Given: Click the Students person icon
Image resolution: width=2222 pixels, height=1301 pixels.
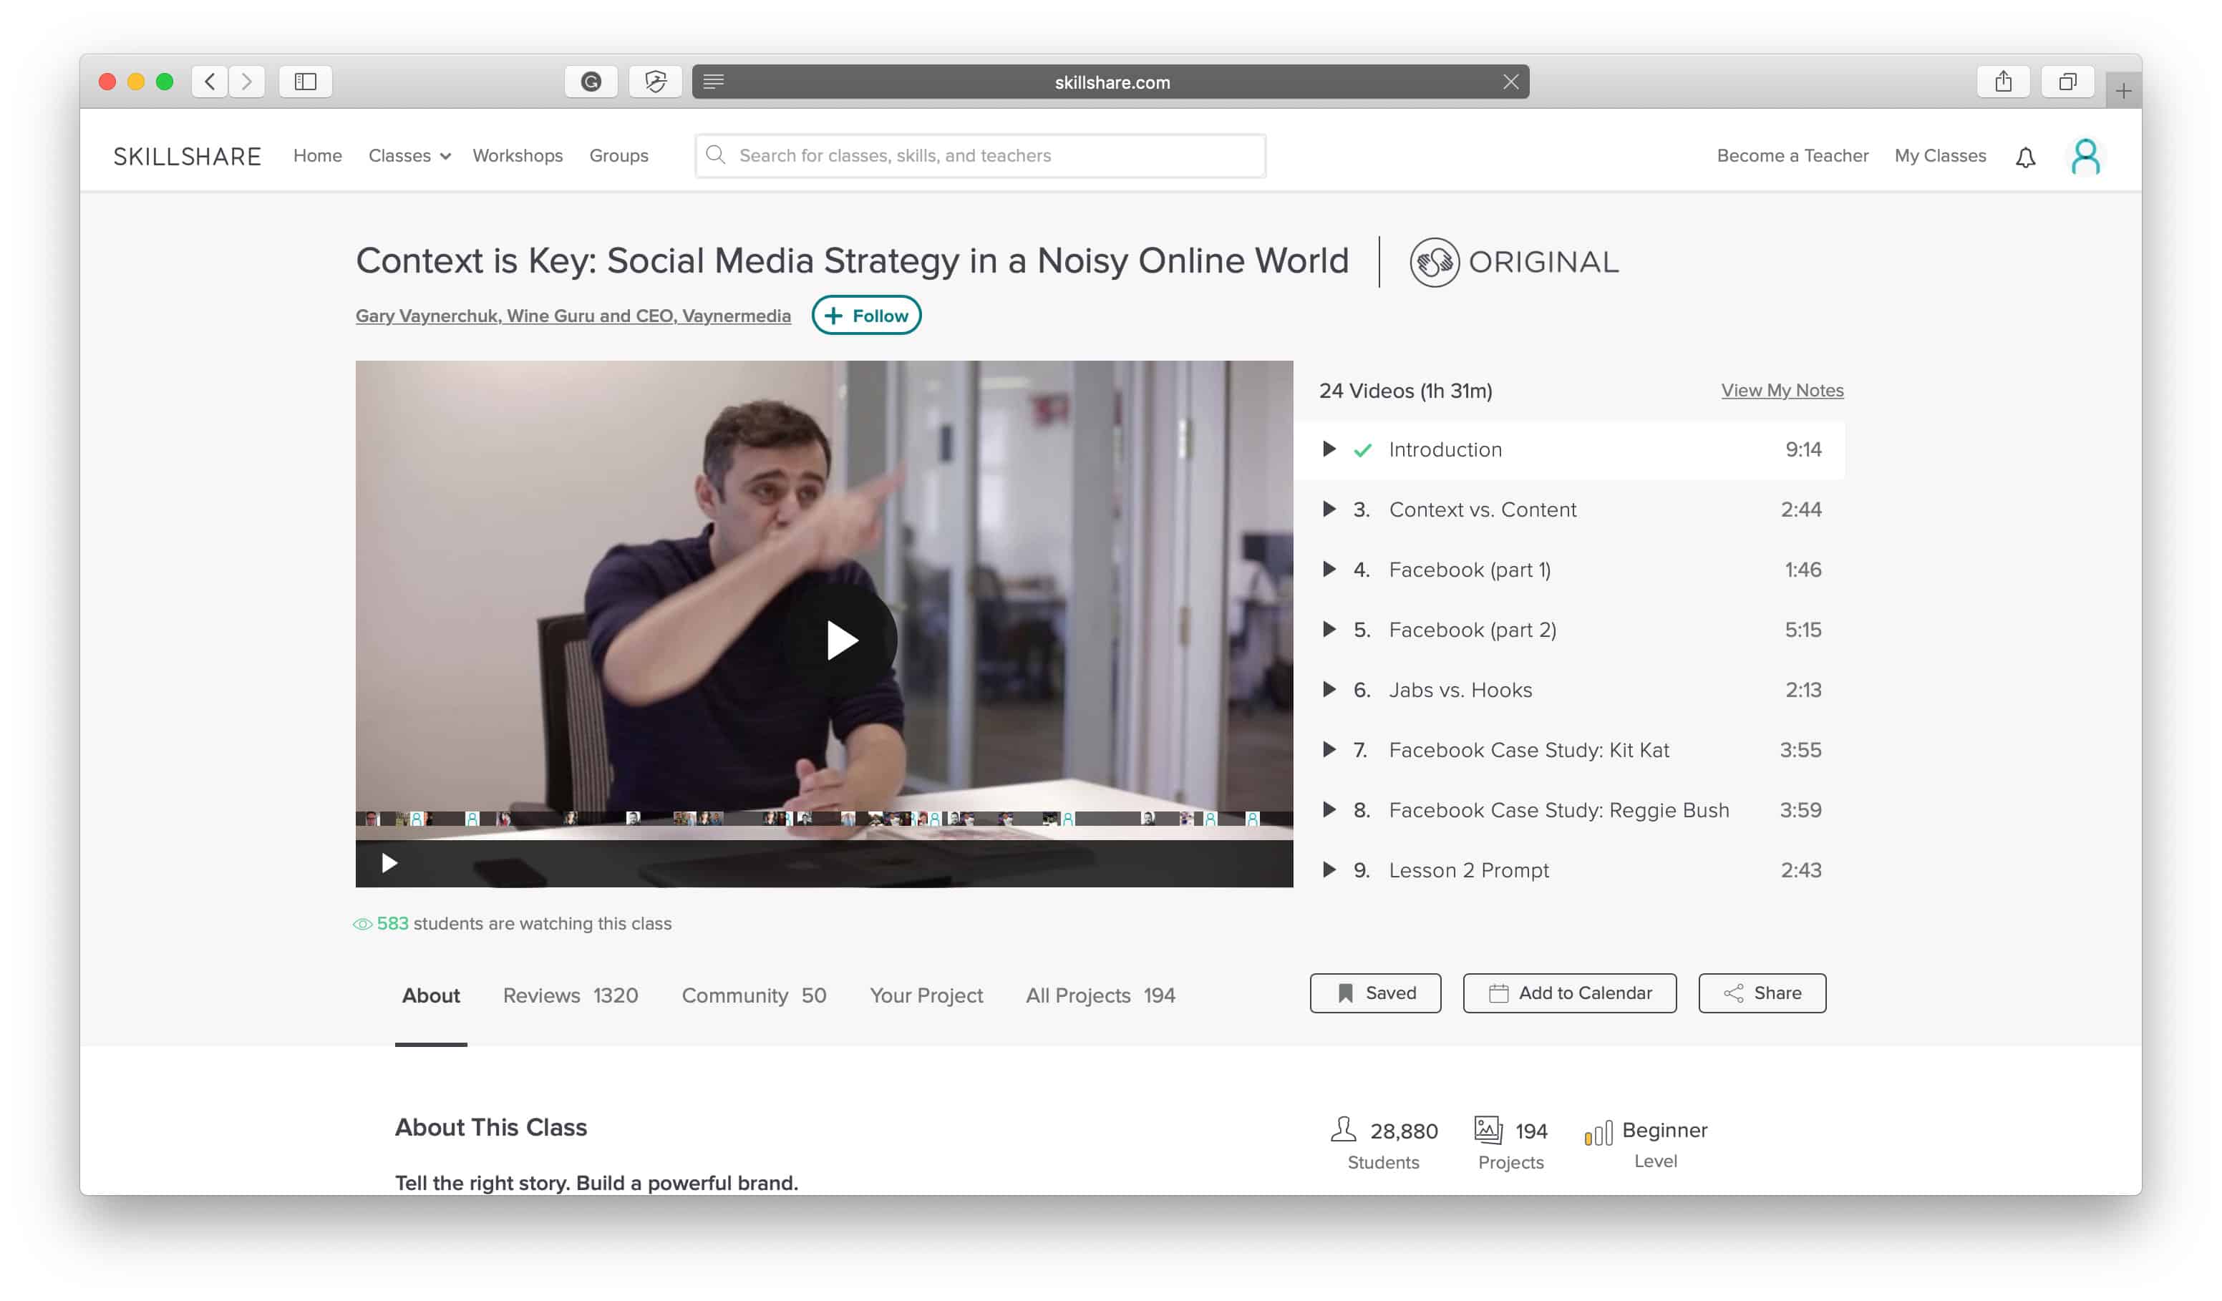Looking at the screenshot, I should click(x=1343, y=1130).
